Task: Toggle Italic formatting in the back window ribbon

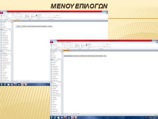Action: pyautogui.click(x=44, y=18)
